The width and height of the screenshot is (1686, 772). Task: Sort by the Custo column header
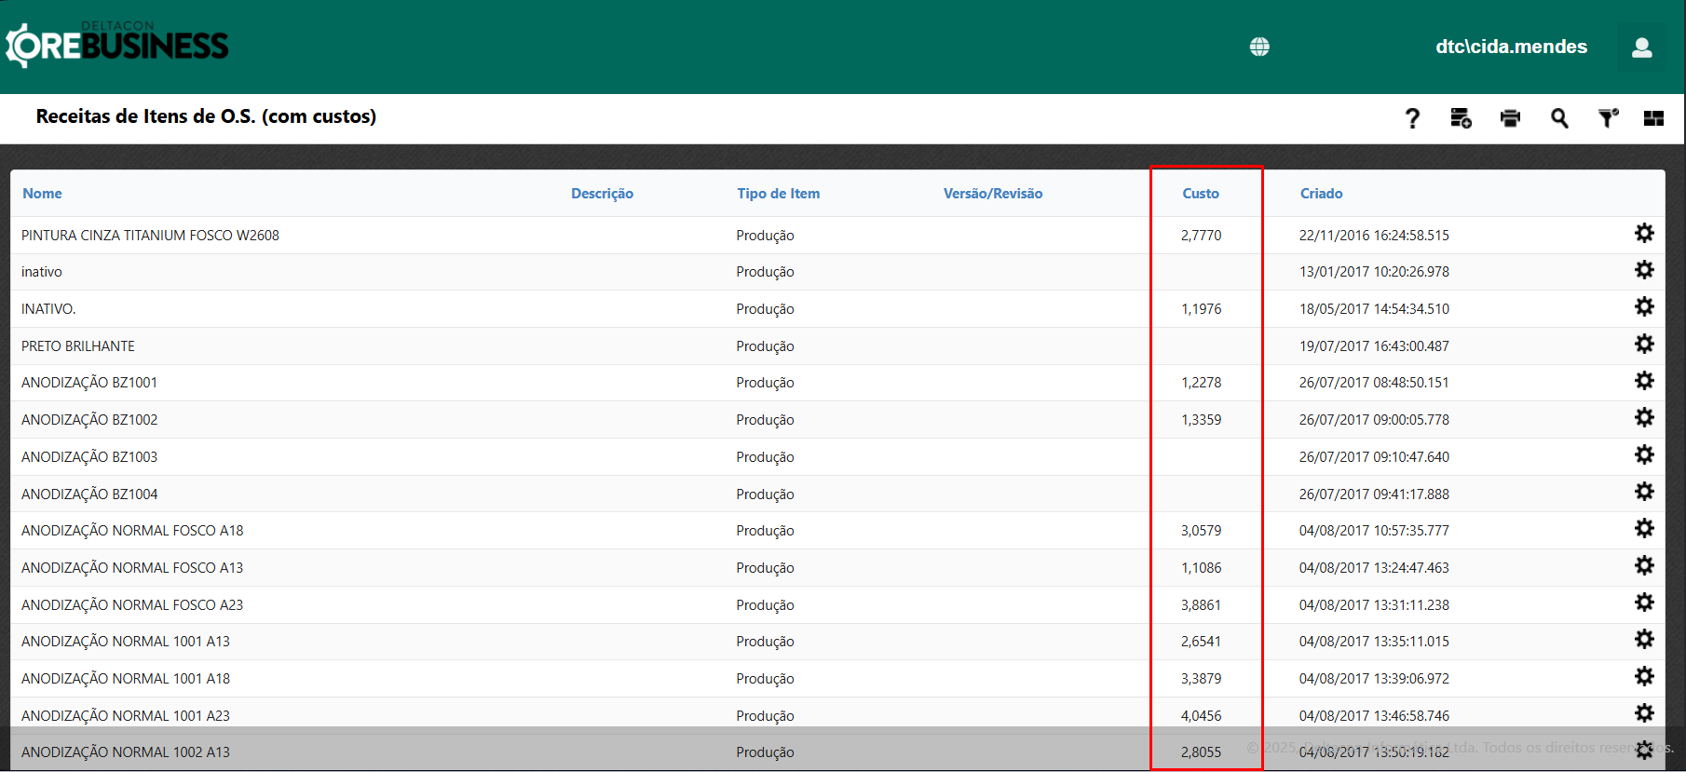[1201, 194]
